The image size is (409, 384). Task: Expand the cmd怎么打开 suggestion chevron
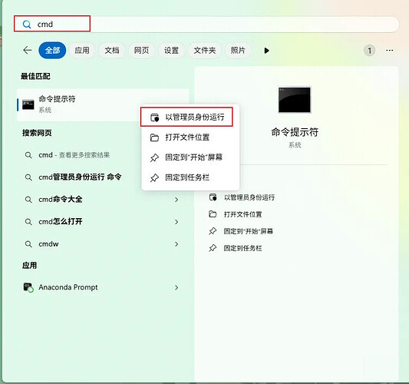176,222
